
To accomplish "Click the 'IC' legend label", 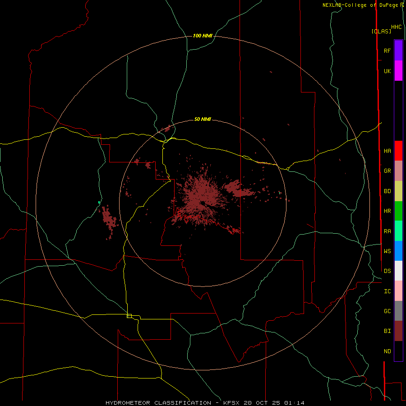I will point(387,291).
